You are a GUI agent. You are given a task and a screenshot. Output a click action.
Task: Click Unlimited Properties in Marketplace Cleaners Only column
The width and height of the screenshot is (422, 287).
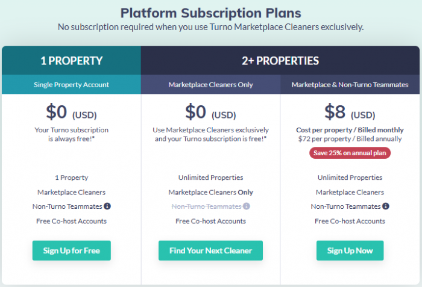click(x=211, y=177)
